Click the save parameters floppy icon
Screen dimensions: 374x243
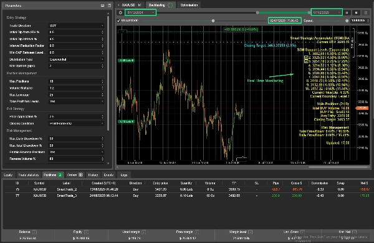click(x=109, y=6)
